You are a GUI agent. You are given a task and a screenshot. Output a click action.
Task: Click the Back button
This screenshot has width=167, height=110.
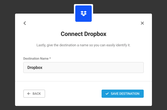pyautogui.click(x=34, y=94)
